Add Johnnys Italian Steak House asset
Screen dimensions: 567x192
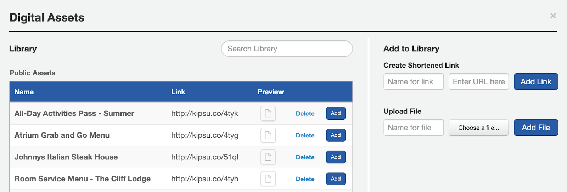coord(336,157)
